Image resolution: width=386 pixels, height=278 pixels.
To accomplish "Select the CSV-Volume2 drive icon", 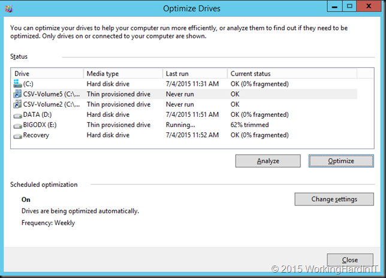I will 17,104.
